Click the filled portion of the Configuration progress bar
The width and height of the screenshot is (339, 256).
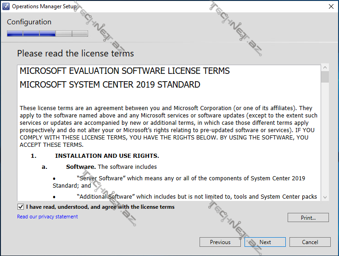[x=31, y=33]
